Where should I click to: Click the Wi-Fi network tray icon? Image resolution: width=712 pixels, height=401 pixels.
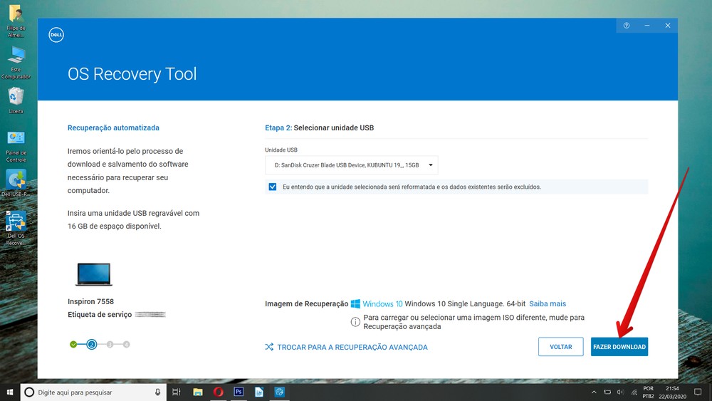coord(634,392)
